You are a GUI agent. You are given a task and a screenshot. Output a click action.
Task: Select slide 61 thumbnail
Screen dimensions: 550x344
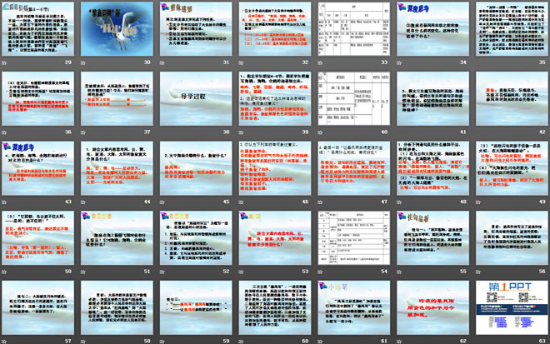[353, 307]
